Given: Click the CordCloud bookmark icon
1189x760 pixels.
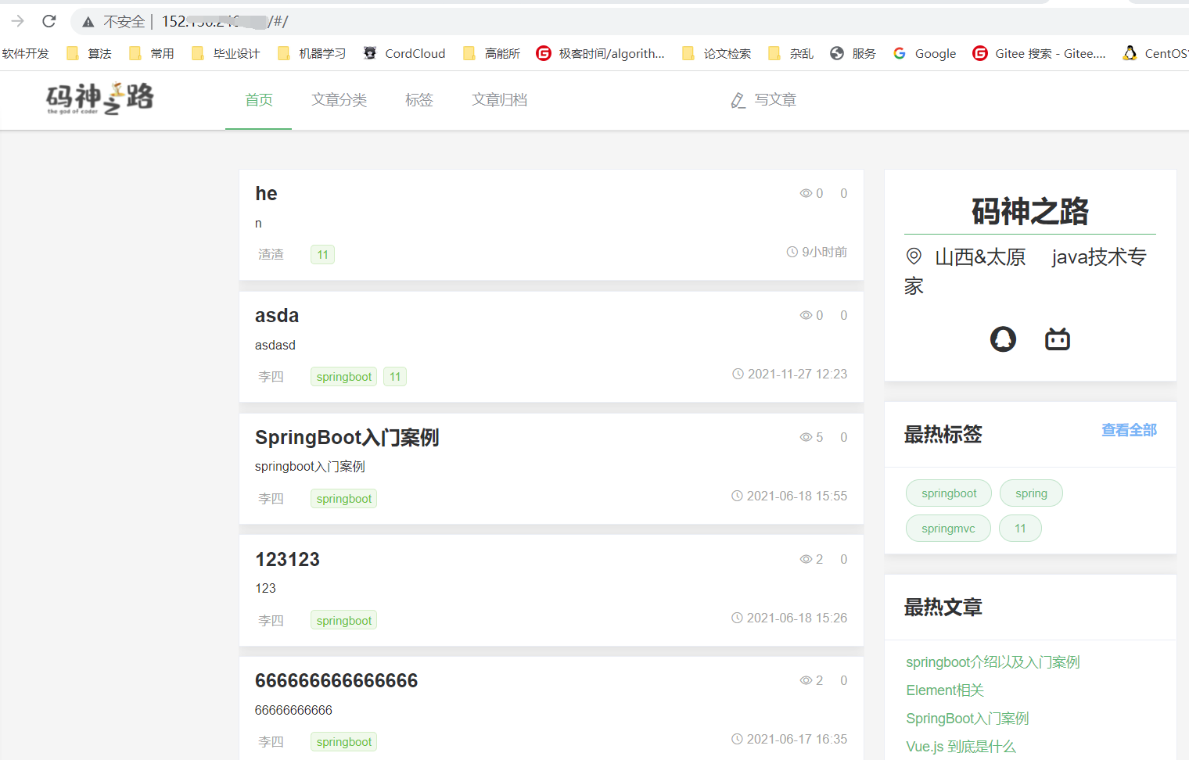Looking at the screenshot, I should click(x=369, y=53).
